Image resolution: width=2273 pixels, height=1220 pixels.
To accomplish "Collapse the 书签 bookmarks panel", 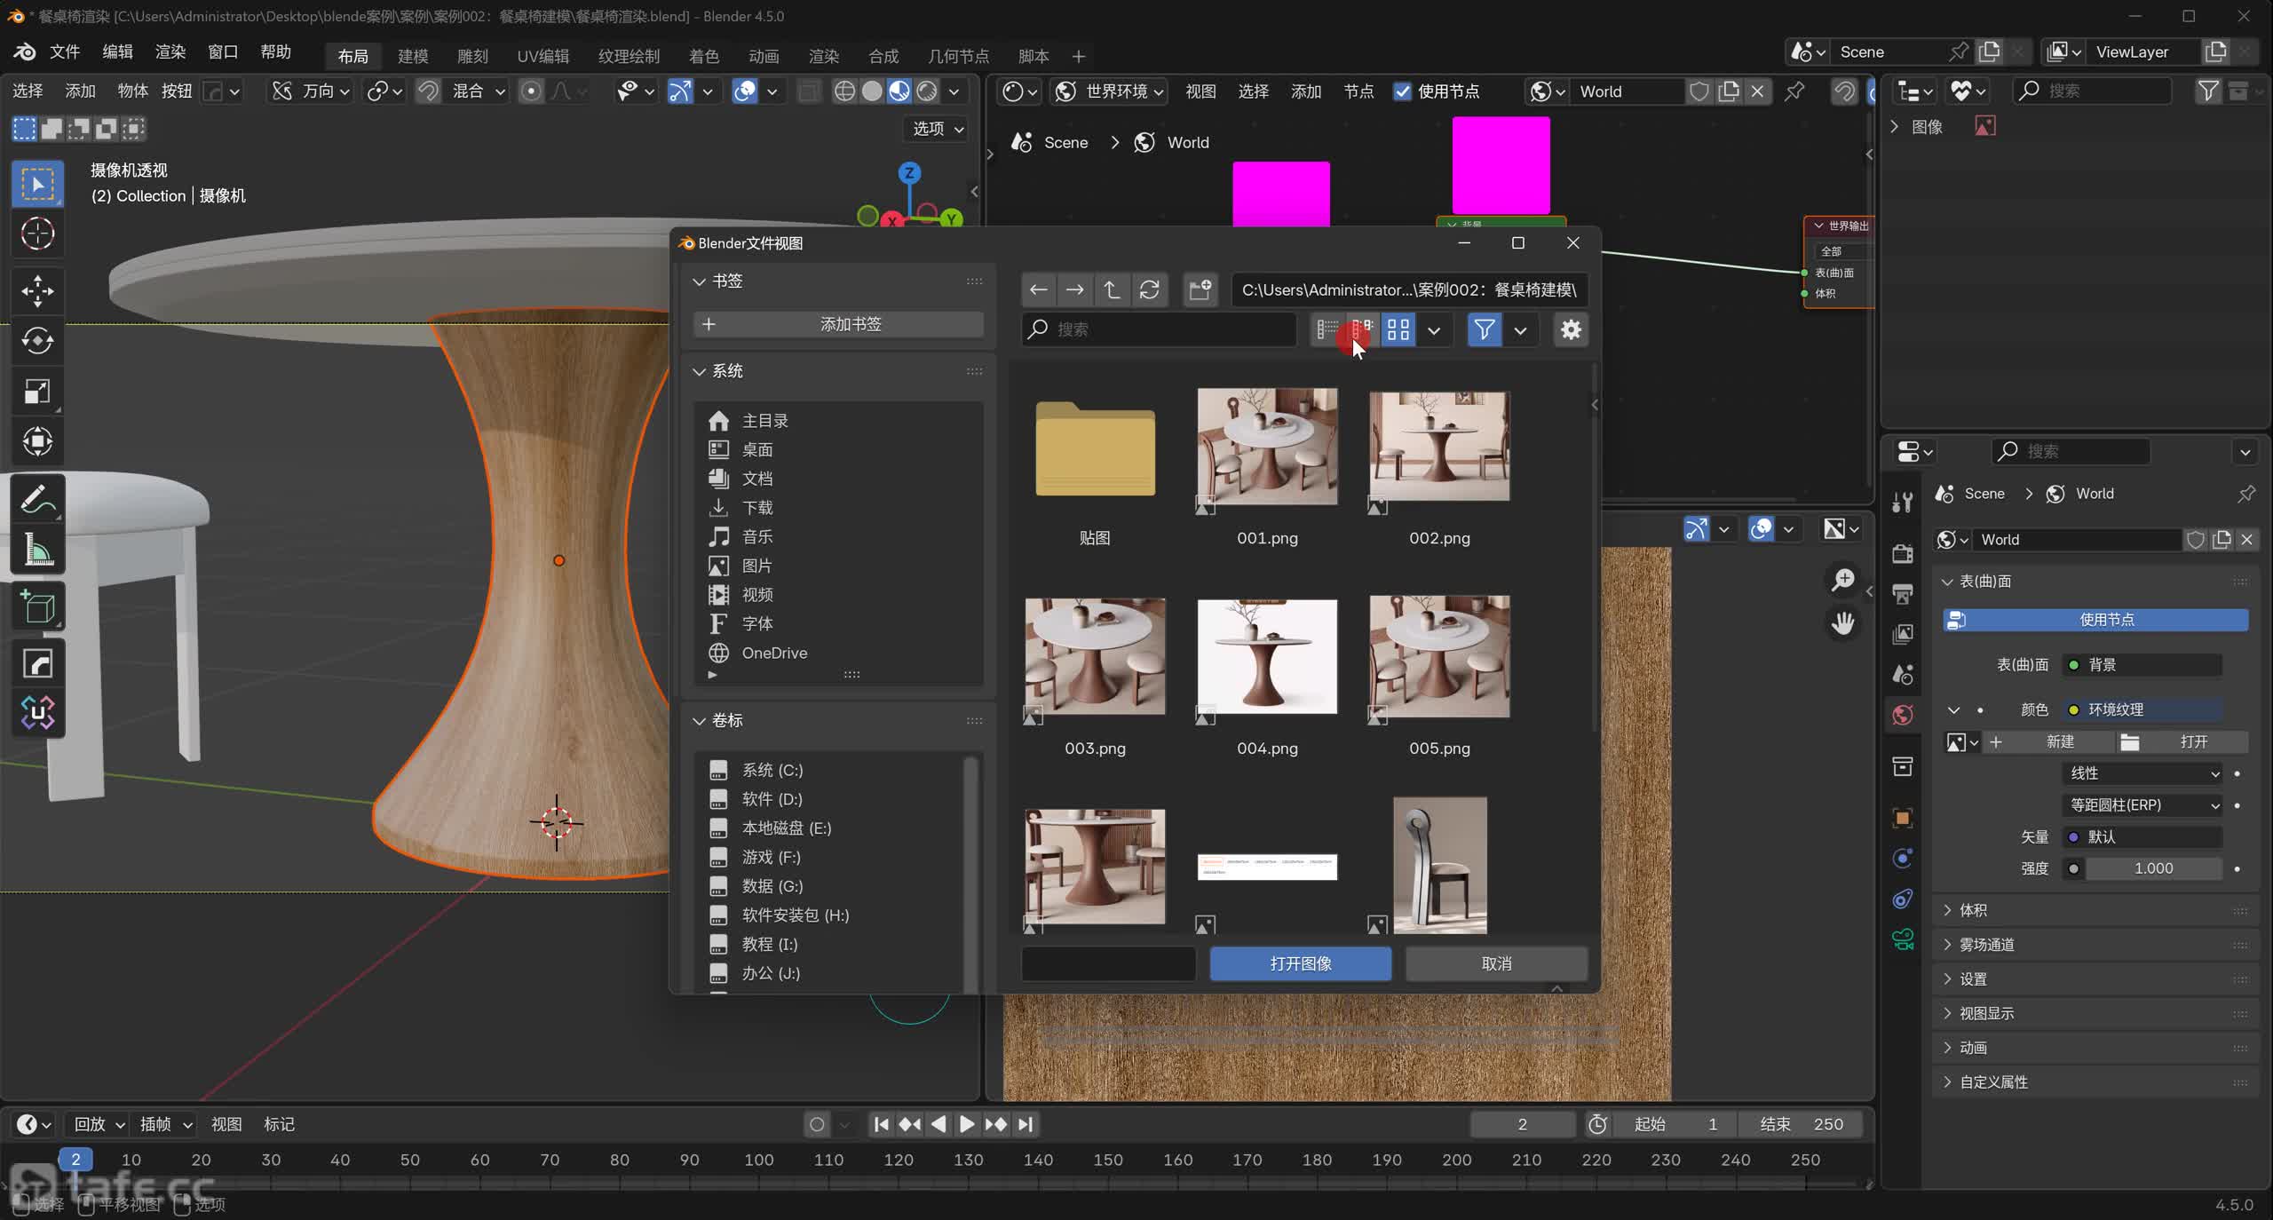I will (700, 281).
